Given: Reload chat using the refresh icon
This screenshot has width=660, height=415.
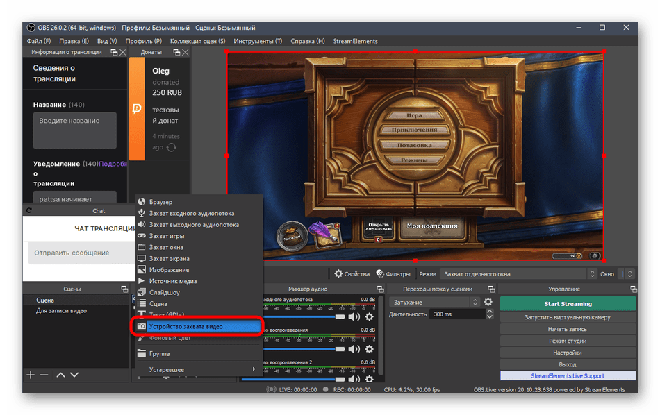Looking at the screenshot, I should (x=29, y=210).
